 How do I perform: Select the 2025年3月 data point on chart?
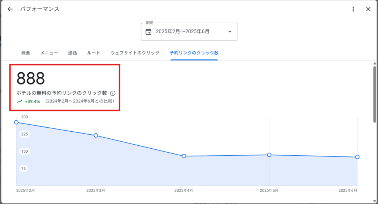[x=96, y=135]
